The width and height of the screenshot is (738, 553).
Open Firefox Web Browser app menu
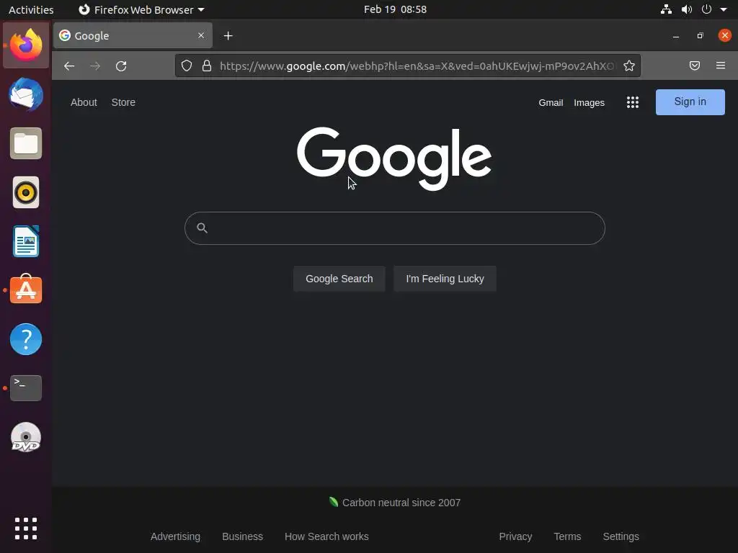pyautogui.click(x=141, y=9)
